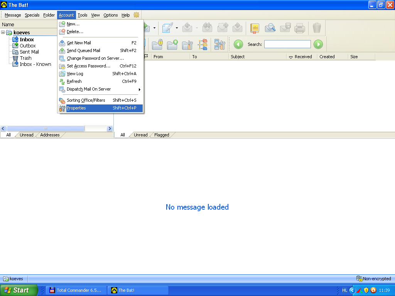Screen dimensions: 395x296
Task: Select the Inbox folder
Action: coord(27,40)
